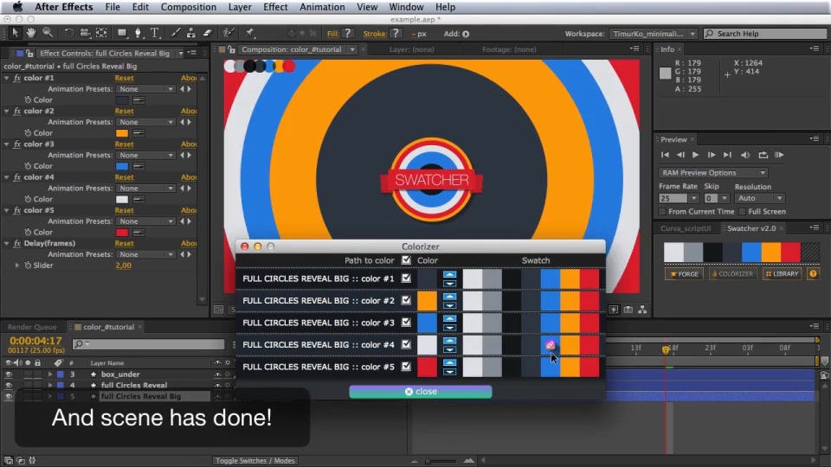Jump to last frame in Preview panel
Viewport: 831px width, 467px height.
coord(727,155)
